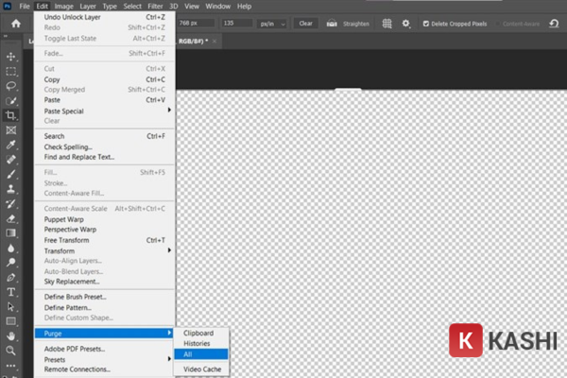Close the RGB/8#) document tab
Screen dimensions: 567x378
click(x=215, y=42)
